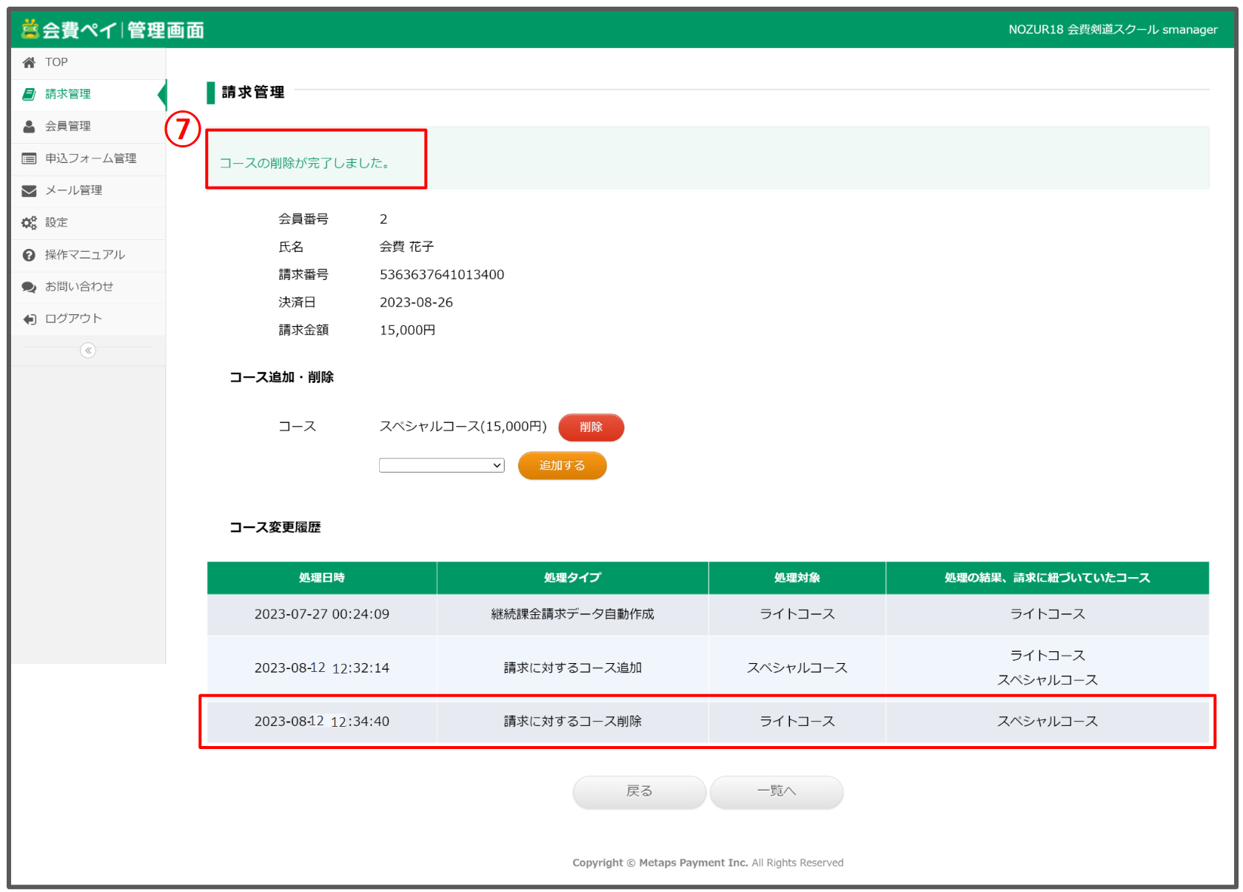1243x892 pixels.
Task: Click the home icon beside TOP
Action: [29, 62]
